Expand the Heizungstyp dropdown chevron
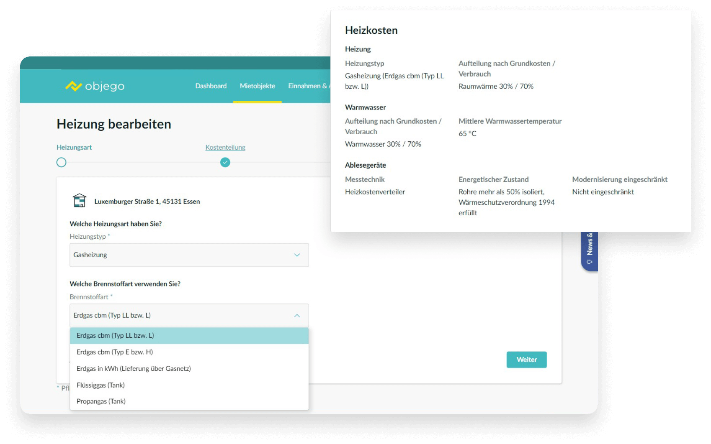 pos(297,255)
